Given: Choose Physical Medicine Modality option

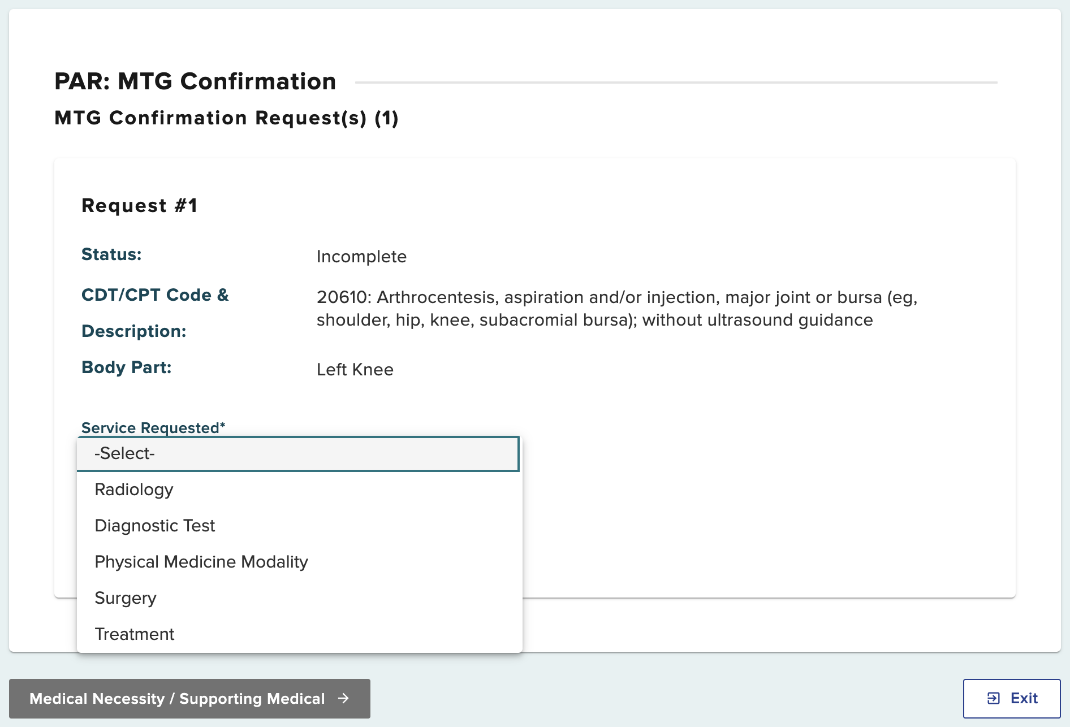Looking at the screenshot, I should [x=201, y=561].
